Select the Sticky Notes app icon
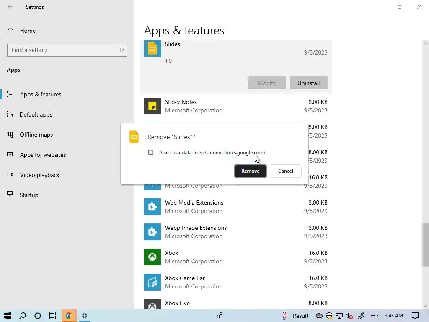 coord(152,106)
